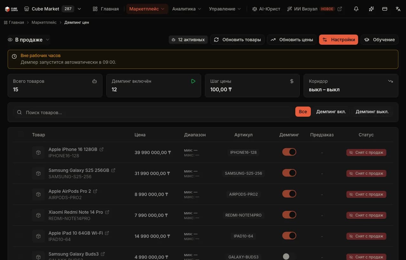
Task: Click the box icon of the Samsung Galaxy S25 row
Action: pyautogui.click(x=38, y=173)
